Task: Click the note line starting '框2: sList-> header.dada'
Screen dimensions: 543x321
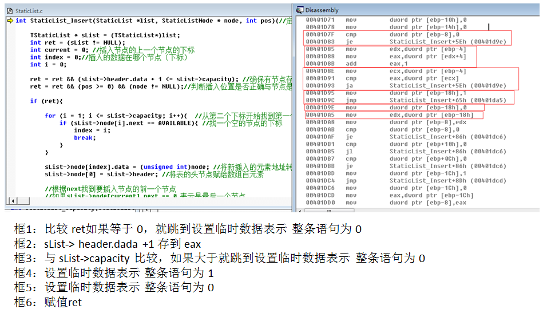Action: 108,244
